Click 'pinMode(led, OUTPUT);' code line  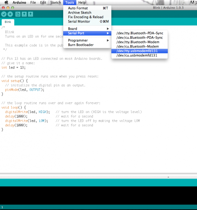(x=25, y=90)
